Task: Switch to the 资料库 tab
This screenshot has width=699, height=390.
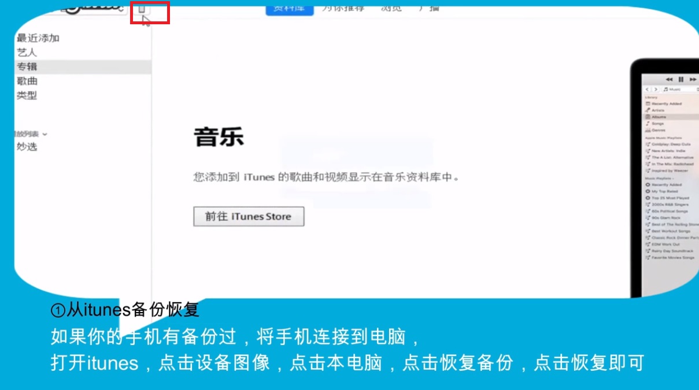Action: [290, 8]
